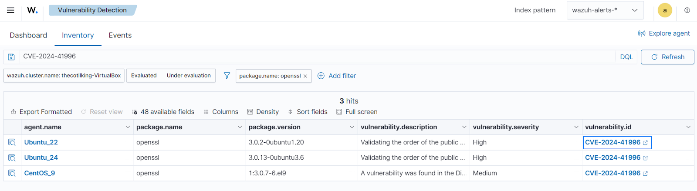Open the Index pattern wazuh-alerts-* dropdown
Screen dimensions: 697x191
(606, 10)
